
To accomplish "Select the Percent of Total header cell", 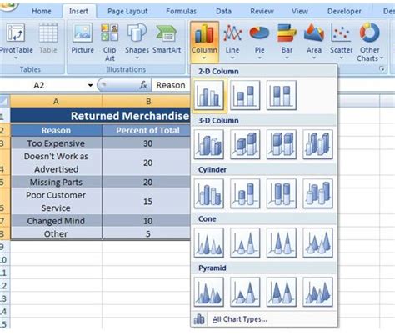I will point(147,130).
